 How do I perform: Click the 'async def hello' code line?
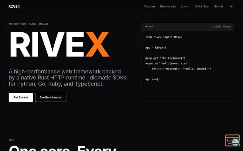point(167,63)
